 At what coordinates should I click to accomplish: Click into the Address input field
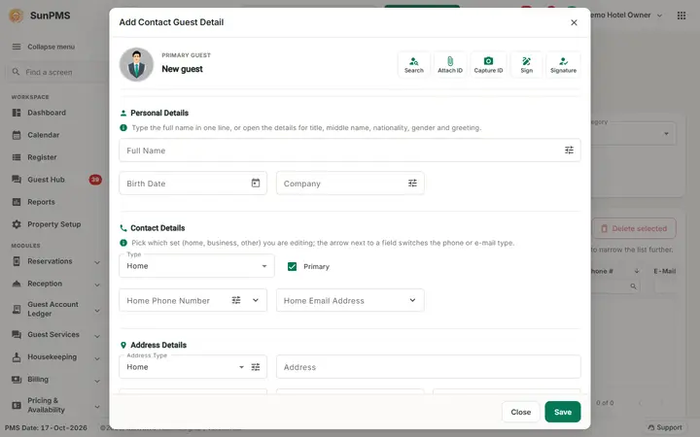tap(428, 367)
